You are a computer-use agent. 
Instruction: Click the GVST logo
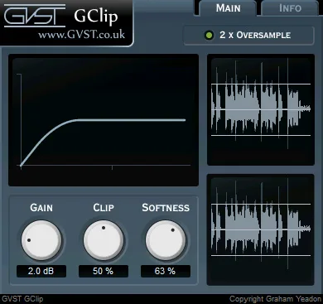click(x=35, y=16)
